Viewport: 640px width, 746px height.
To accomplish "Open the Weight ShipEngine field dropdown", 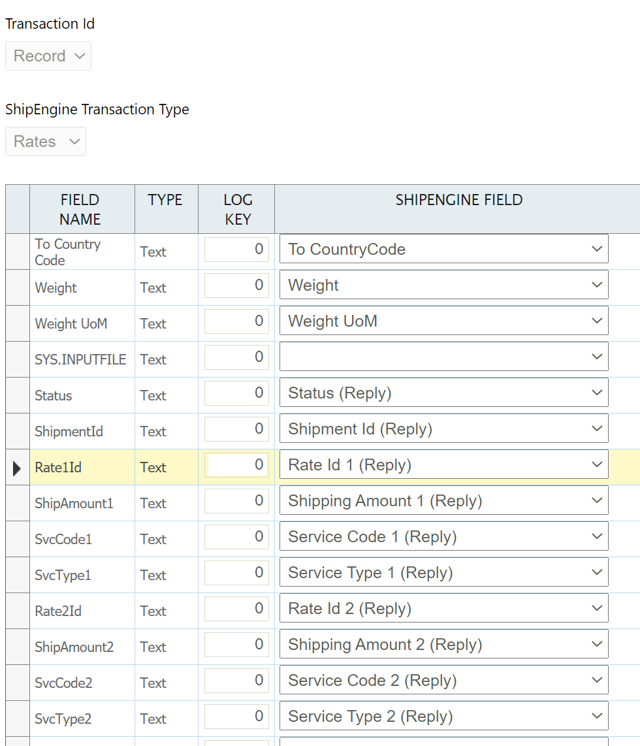I will pos(443,285).
